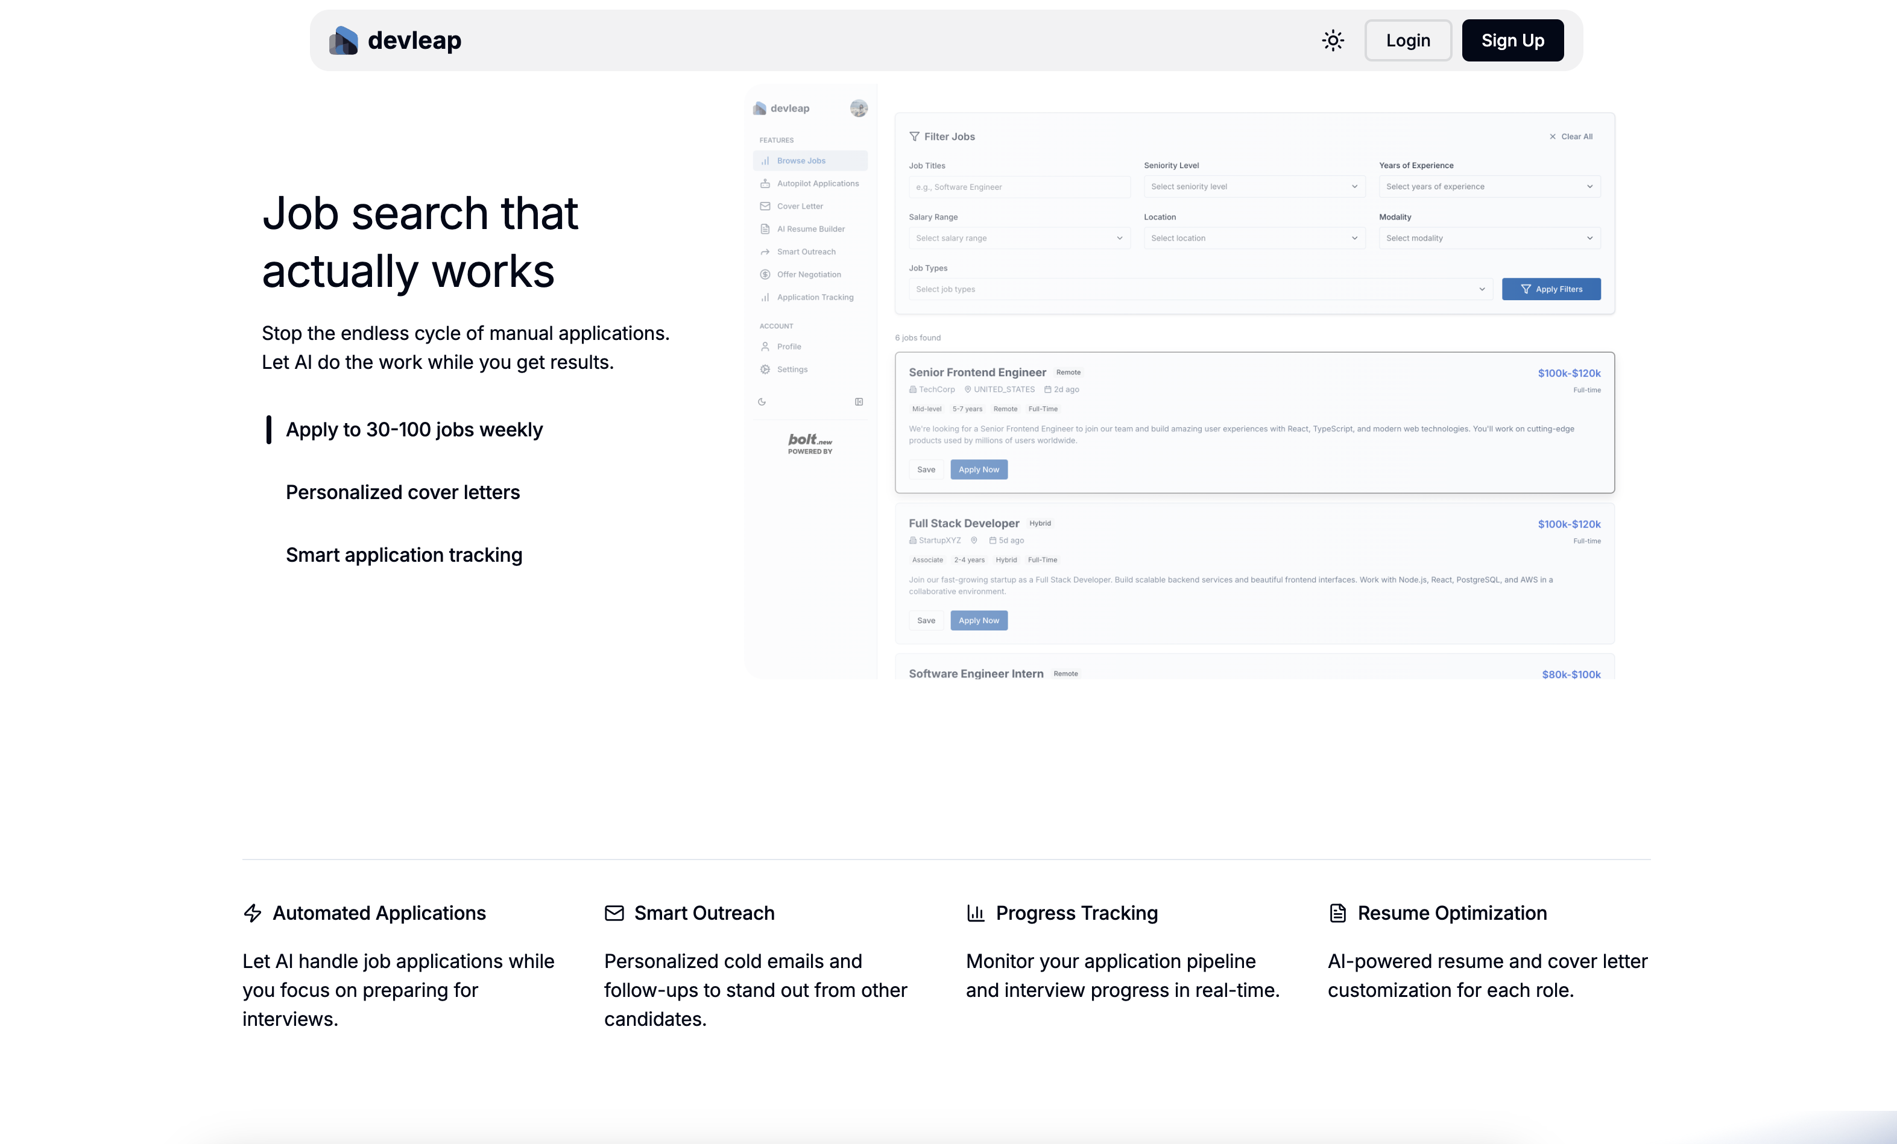Open Autopilot Applications in sidebar
The width and height of the screenshot is (1897, 1144).
coord(817,184)
